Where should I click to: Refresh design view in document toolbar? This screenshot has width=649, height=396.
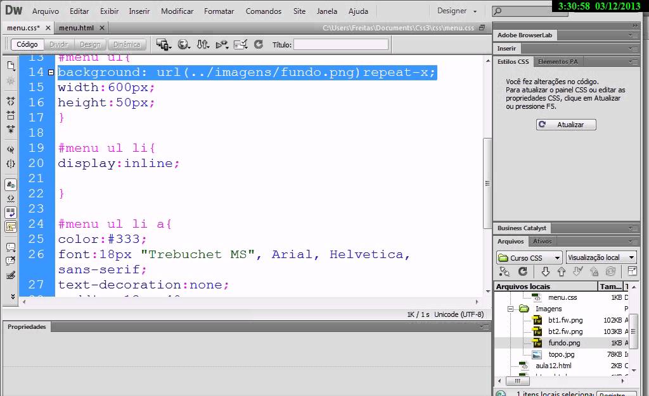[x=259, y=44]
